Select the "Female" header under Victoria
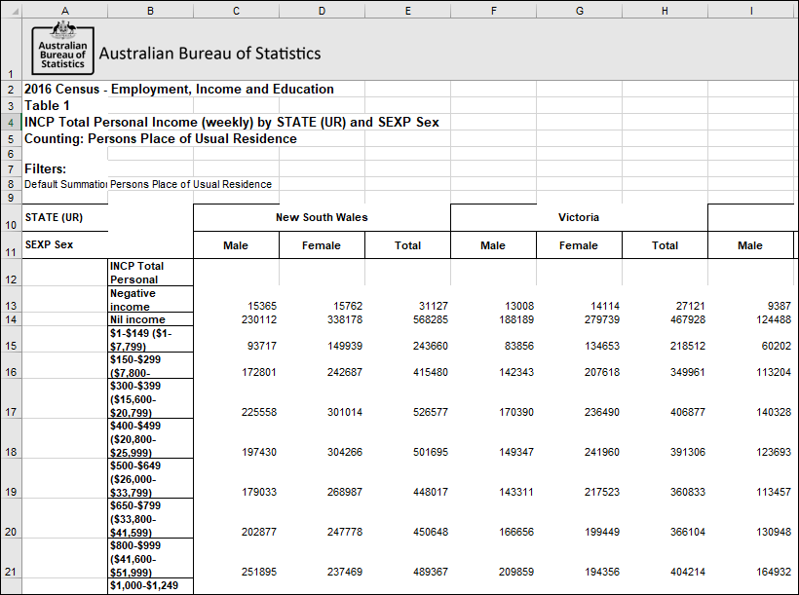The height and width of the screenshot is (595, 799). (x=579, y=245)
